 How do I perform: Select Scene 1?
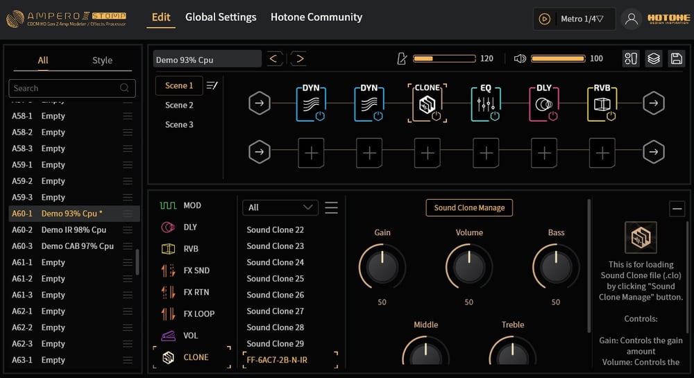pyautogui.click(x=179, y=85)
